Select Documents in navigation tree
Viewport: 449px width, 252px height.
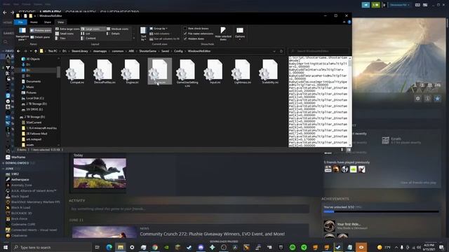pos(31,81)
